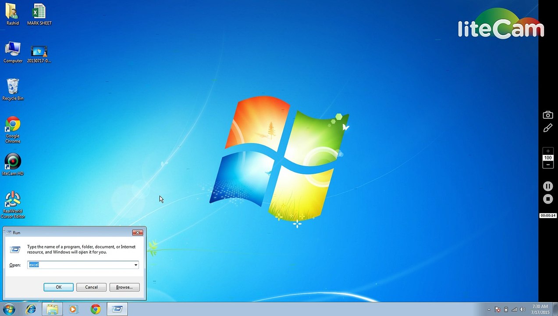Click the liteCam zoom value 100
558x316 pixels.
point(548,158)
